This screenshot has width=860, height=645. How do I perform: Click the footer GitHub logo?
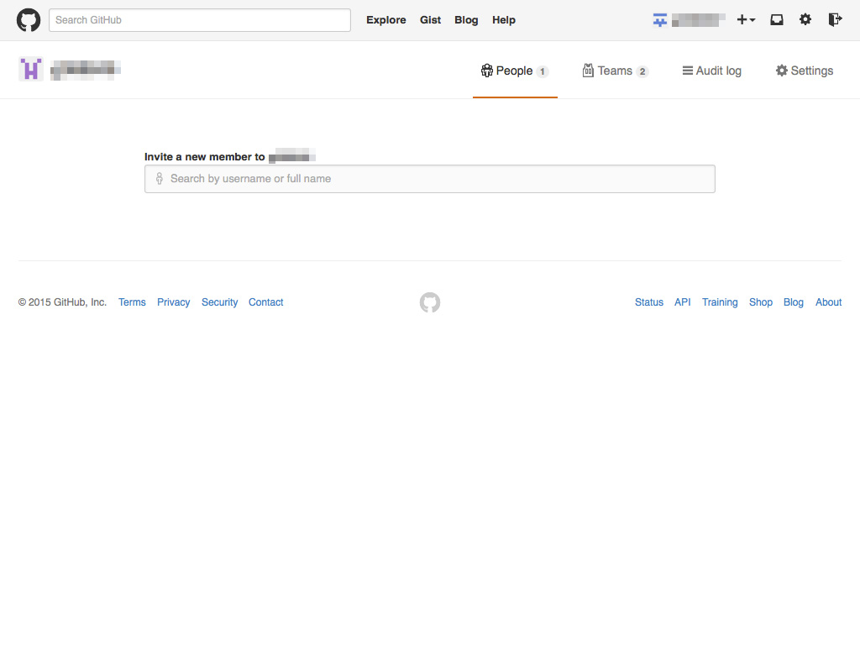pos(430,302)
